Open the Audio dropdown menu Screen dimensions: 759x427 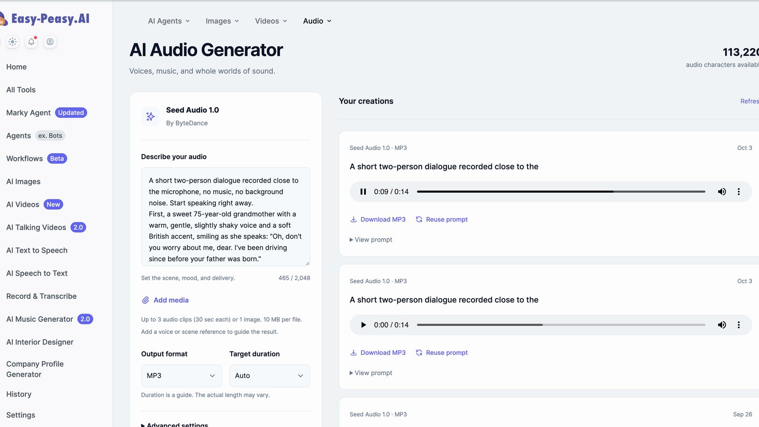tap(317, 21)
